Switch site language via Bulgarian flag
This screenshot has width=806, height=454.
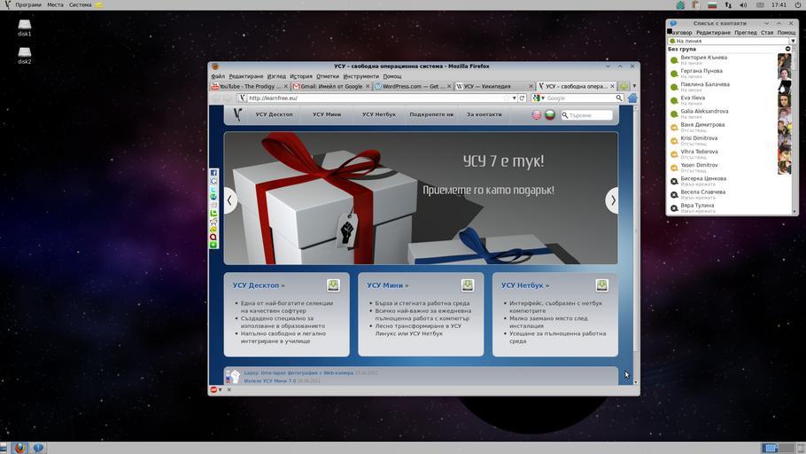tap(549, 114)
